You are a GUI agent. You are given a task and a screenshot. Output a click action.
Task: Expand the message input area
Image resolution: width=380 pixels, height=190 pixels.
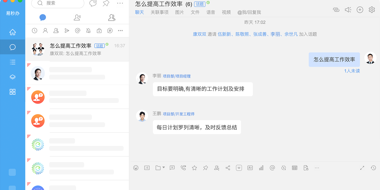pyautogui.click(x=362, y=168)
